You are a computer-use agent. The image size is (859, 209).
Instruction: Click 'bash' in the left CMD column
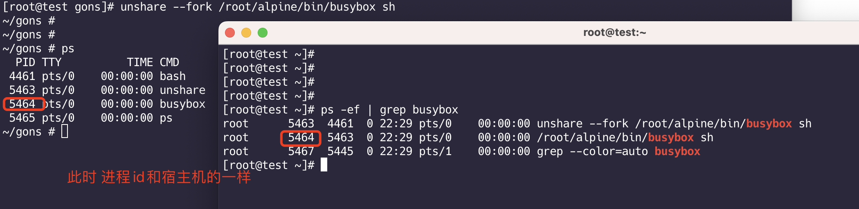pyautogui.click(x=173, y=76)
